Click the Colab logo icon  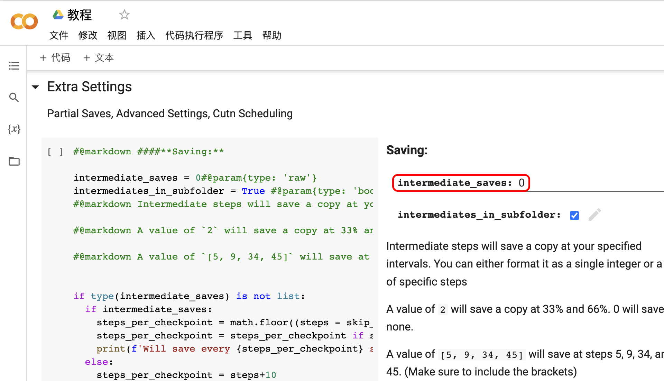(24, 22)
